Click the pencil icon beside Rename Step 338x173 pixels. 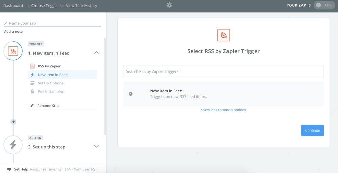[x=32, y=106]
